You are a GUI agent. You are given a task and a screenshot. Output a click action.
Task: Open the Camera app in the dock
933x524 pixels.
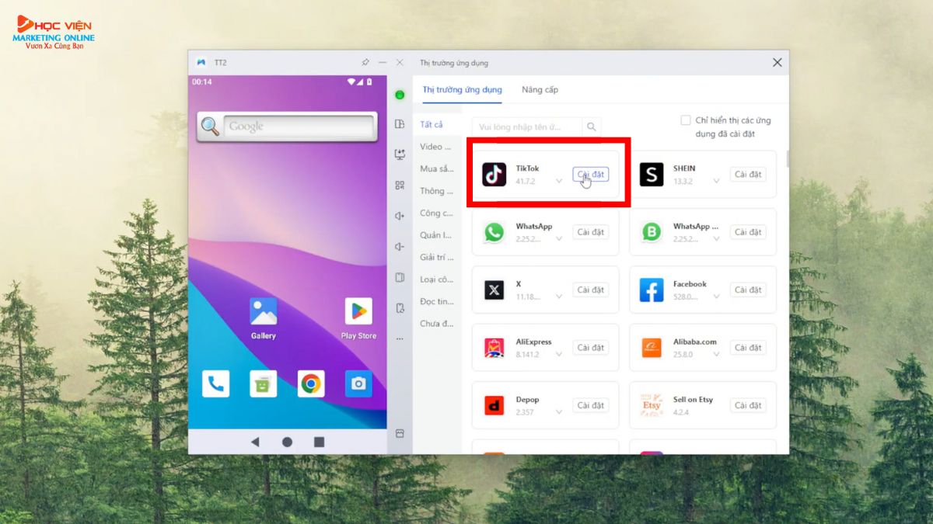(x=358, y=383)
